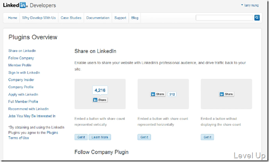Select Company Profile sidebar link

click(x=21, y=87)
